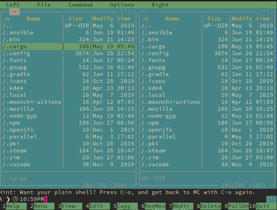Select /.. parent directory in right panel
This screenshot has height=210, width=277.
tap(207, 26)
